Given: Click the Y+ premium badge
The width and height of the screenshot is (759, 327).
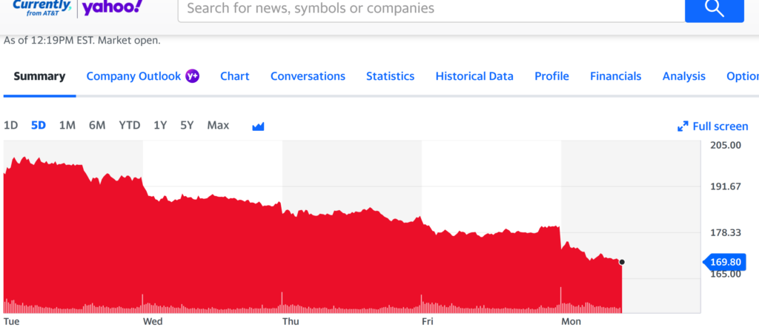Looking at the screenshot, I should click(193, 76).
